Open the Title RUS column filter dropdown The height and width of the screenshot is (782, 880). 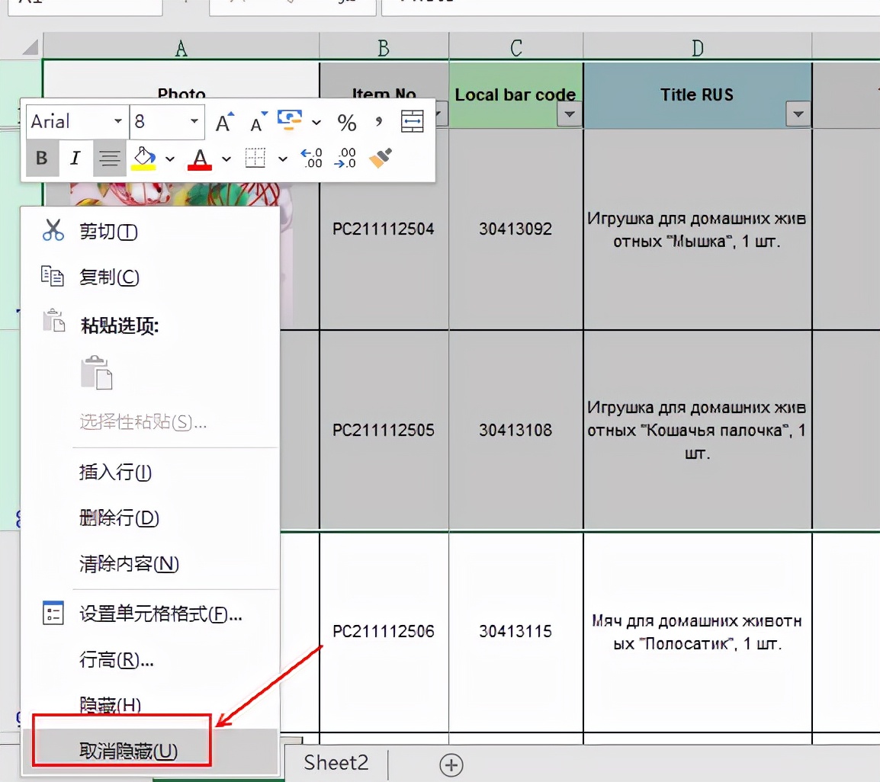798,114
